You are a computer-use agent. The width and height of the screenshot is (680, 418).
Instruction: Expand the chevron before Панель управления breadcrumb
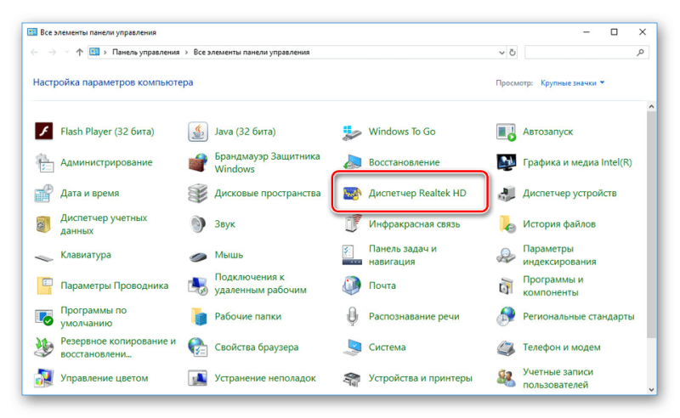coord(105,53)
